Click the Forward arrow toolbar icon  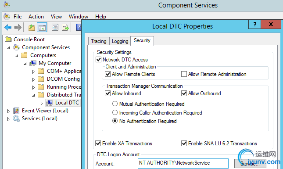18,28
